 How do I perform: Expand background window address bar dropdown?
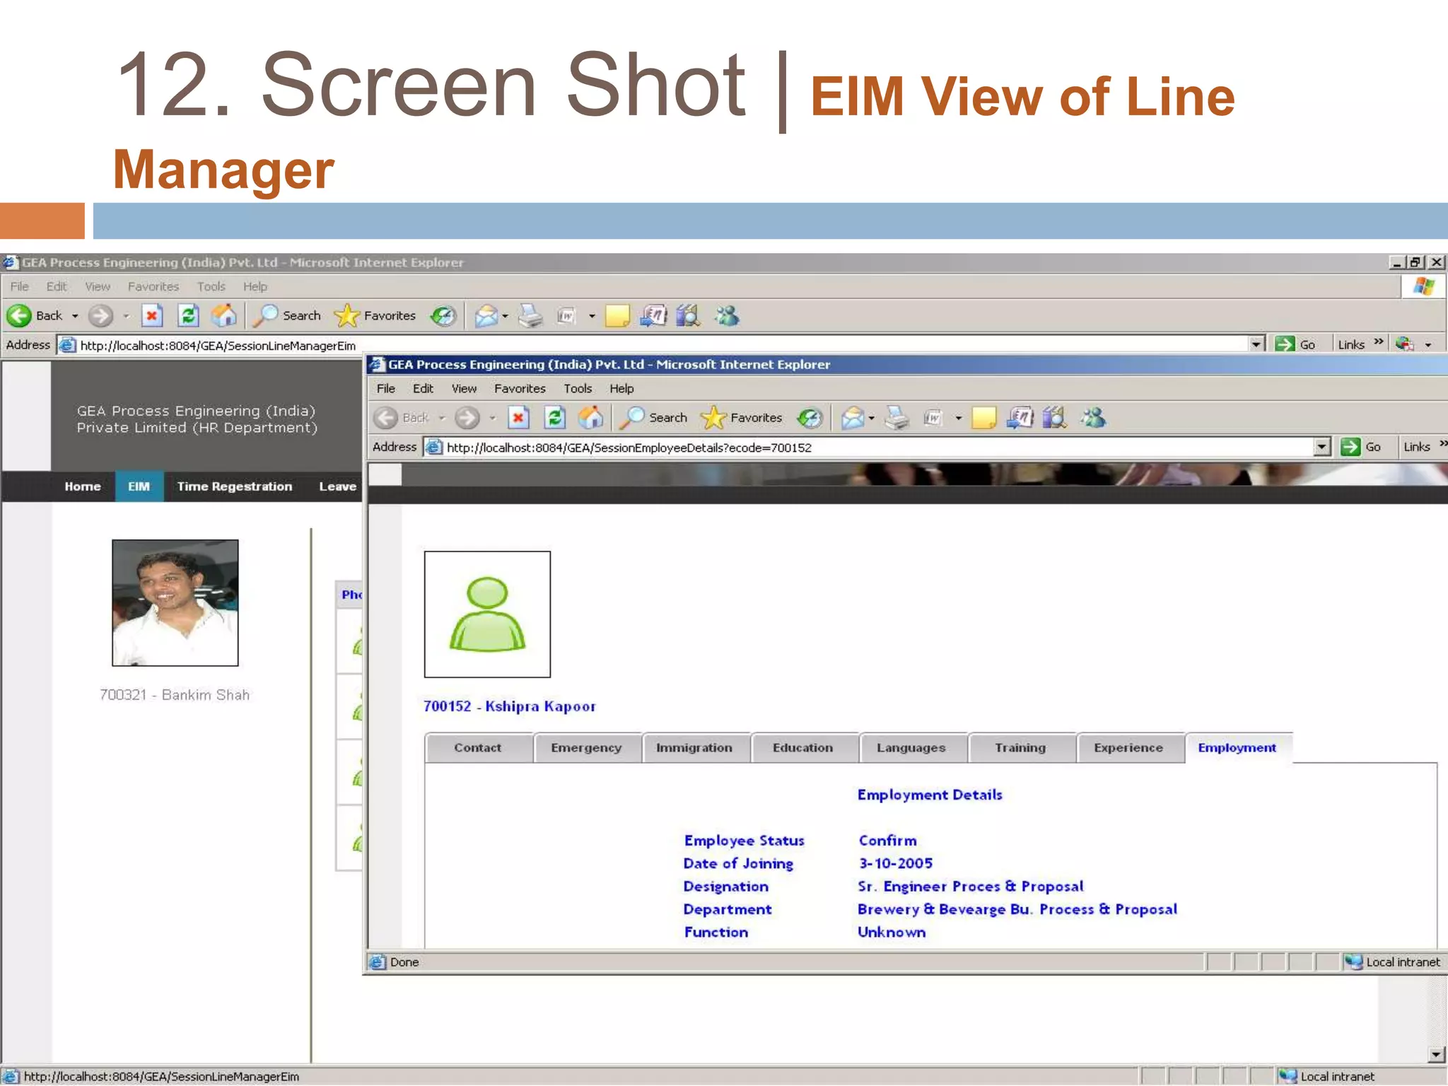(x=1256, y=344)
